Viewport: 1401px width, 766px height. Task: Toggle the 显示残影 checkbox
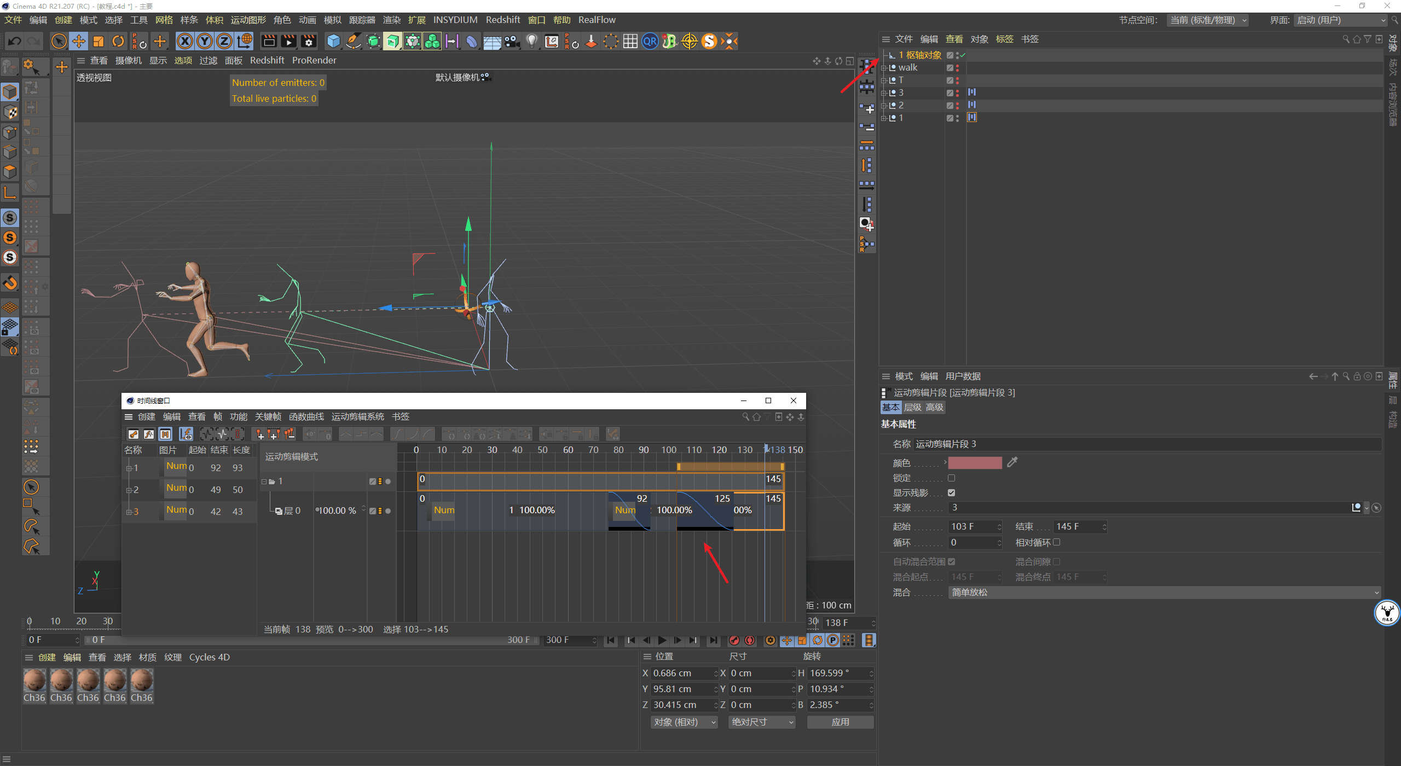[x=952, y=493]
